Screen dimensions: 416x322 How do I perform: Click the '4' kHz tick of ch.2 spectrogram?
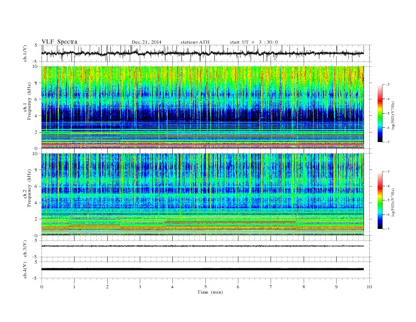36,203
